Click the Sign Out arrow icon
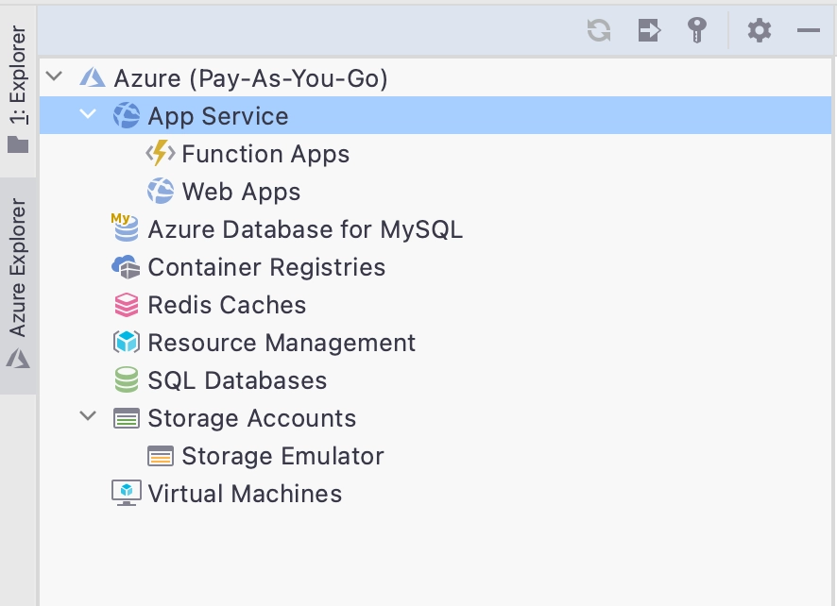This screenshot has height=606, width=837. click(x=649, y=30)
